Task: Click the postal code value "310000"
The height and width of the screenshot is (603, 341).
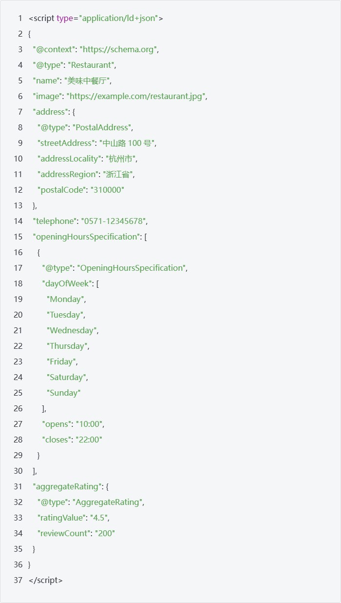Action: [x=107, y=190]
